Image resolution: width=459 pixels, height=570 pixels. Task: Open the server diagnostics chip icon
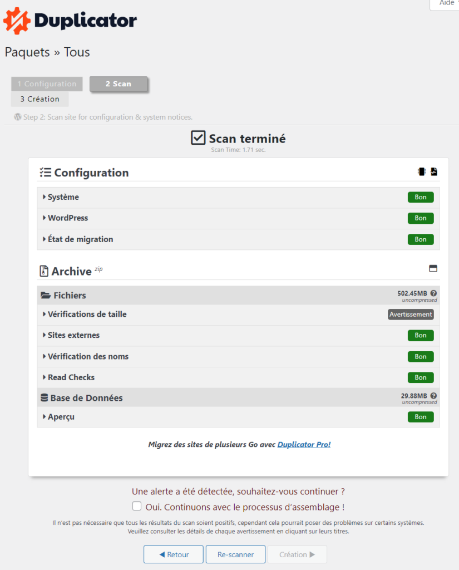[x=422, y=171]
